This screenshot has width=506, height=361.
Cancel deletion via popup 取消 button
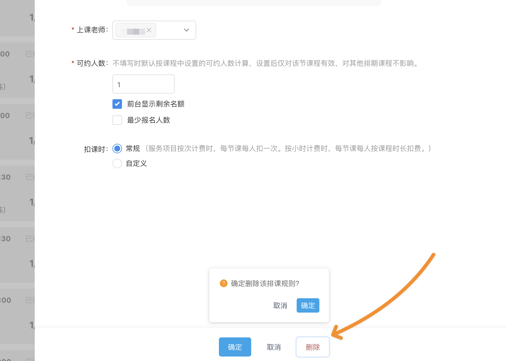(280, 305)
